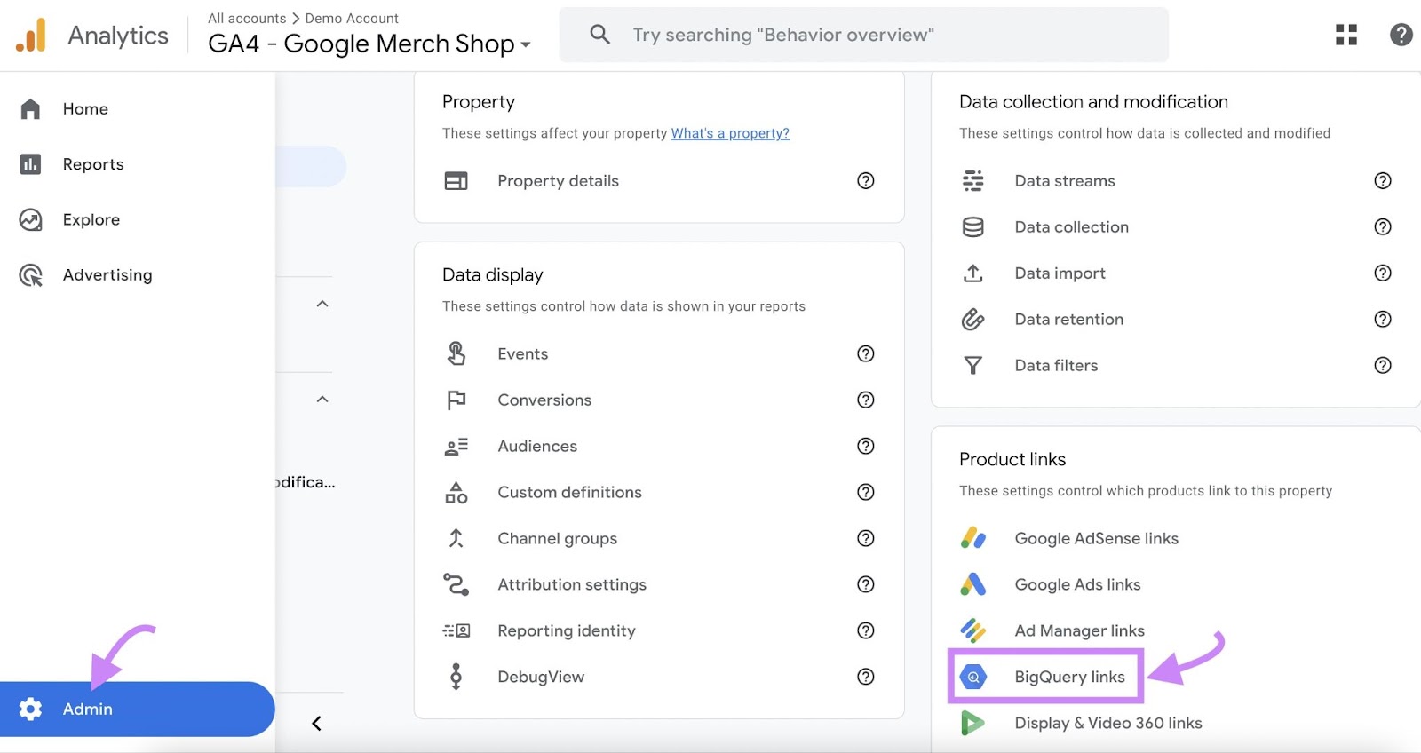
Task: Show help for Audiences
Action: tap(866, 446)
